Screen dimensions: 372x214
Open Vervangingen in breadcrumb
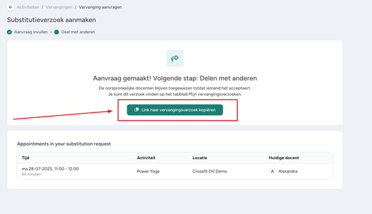point(59,7)
